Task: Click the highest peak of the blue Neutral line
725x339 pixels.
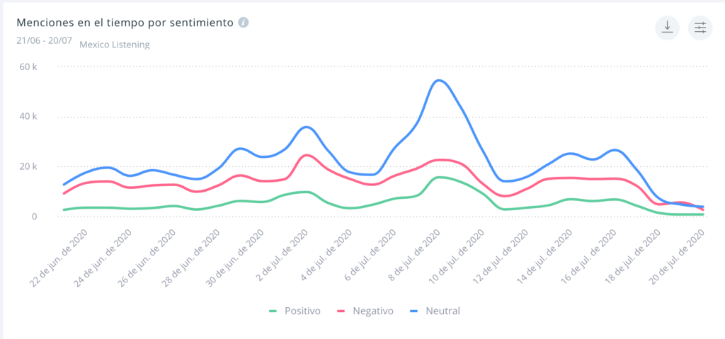Action: (439, 80)
